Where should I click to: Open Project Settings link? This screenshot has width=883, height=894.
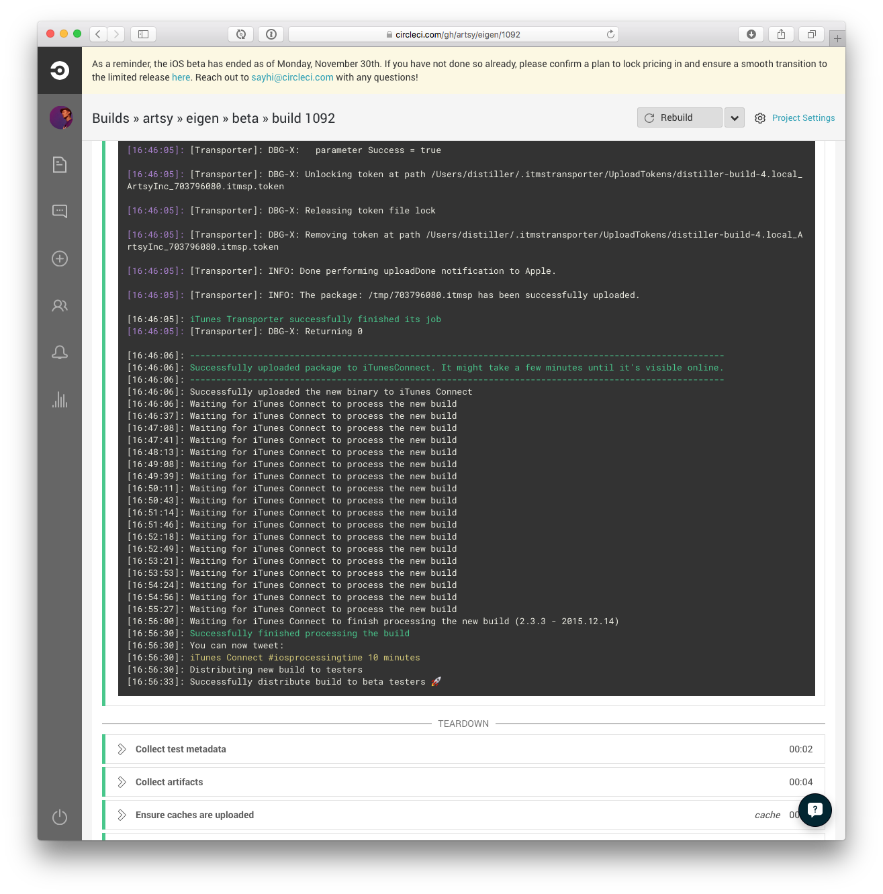(x=803, y=118)
